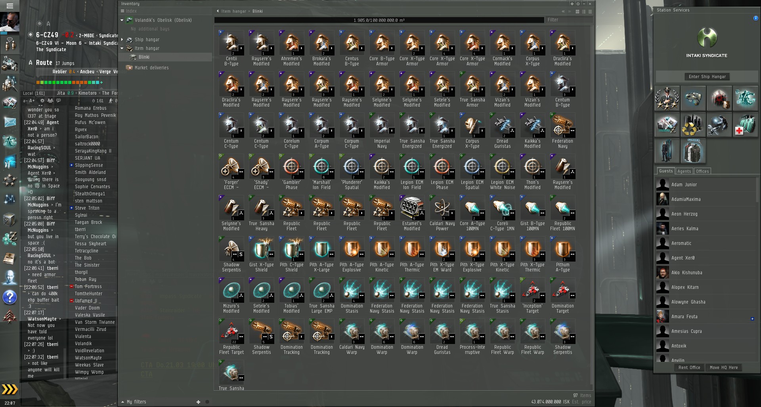
Task: Click the inventory capacity bar
Action: (x=379, y=20)
